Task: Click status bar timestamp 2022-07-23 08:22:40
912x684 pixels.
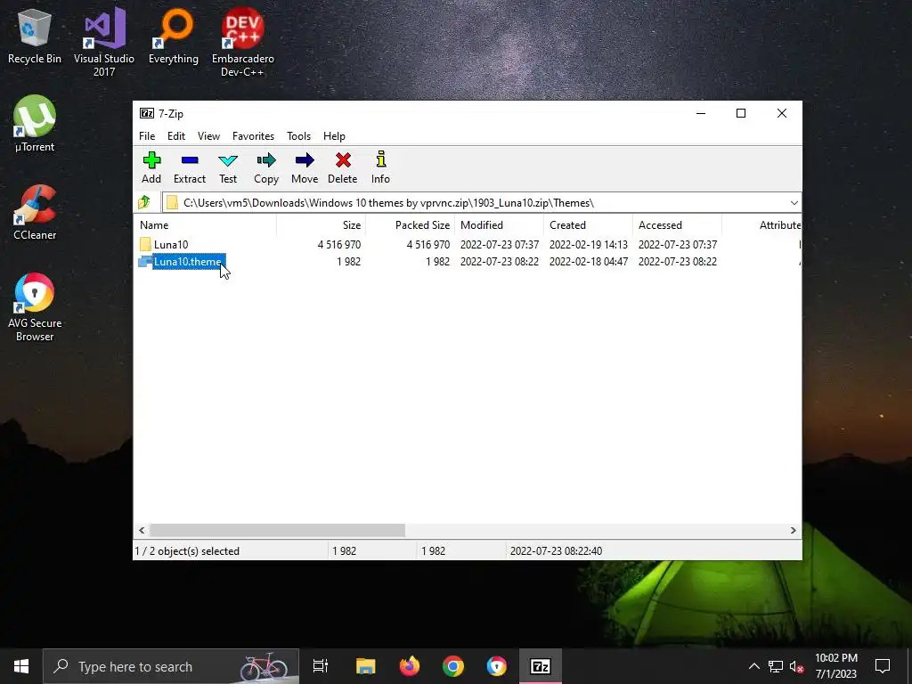Action: (x=556, y=550)
